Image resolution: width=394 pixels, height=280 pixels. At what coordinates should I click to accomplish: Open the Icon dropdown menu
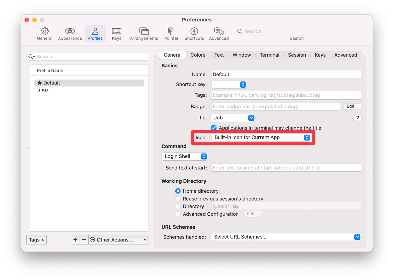point(261,137)
